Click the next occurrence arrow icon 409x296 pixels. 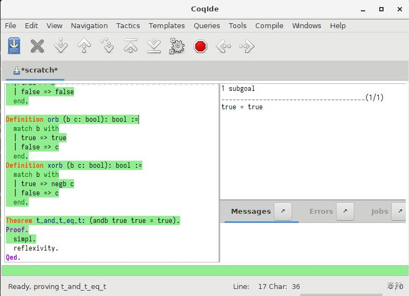[x=247, y=46]
